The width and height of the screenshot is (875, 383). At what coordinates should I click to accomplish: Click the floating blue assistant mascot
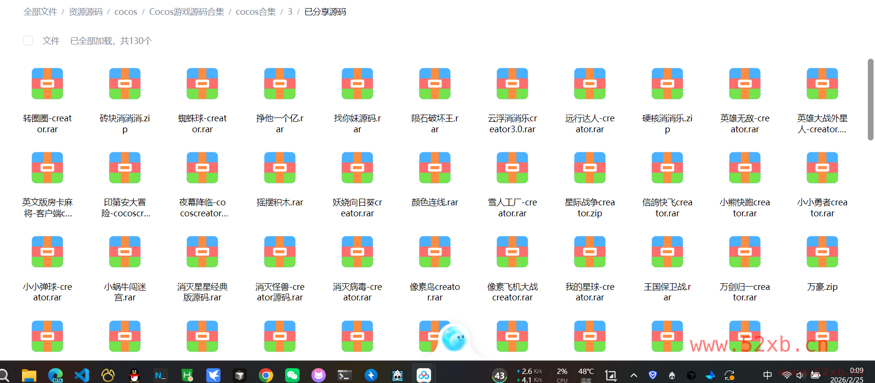[454, 339]
